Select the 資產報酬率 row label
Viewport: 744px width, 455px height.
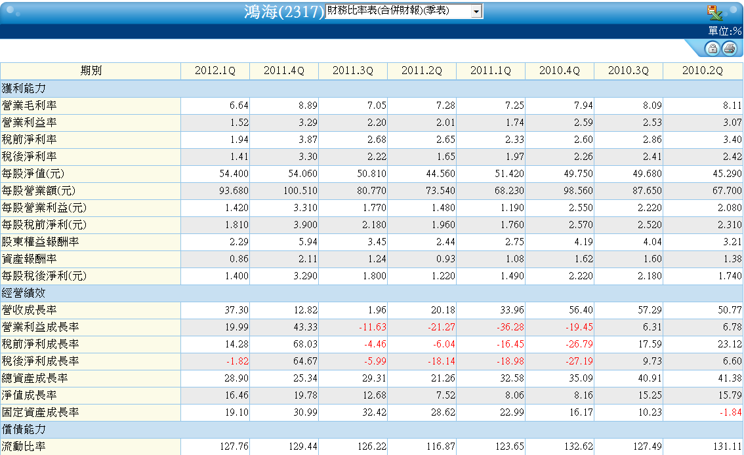pos(30,259)
